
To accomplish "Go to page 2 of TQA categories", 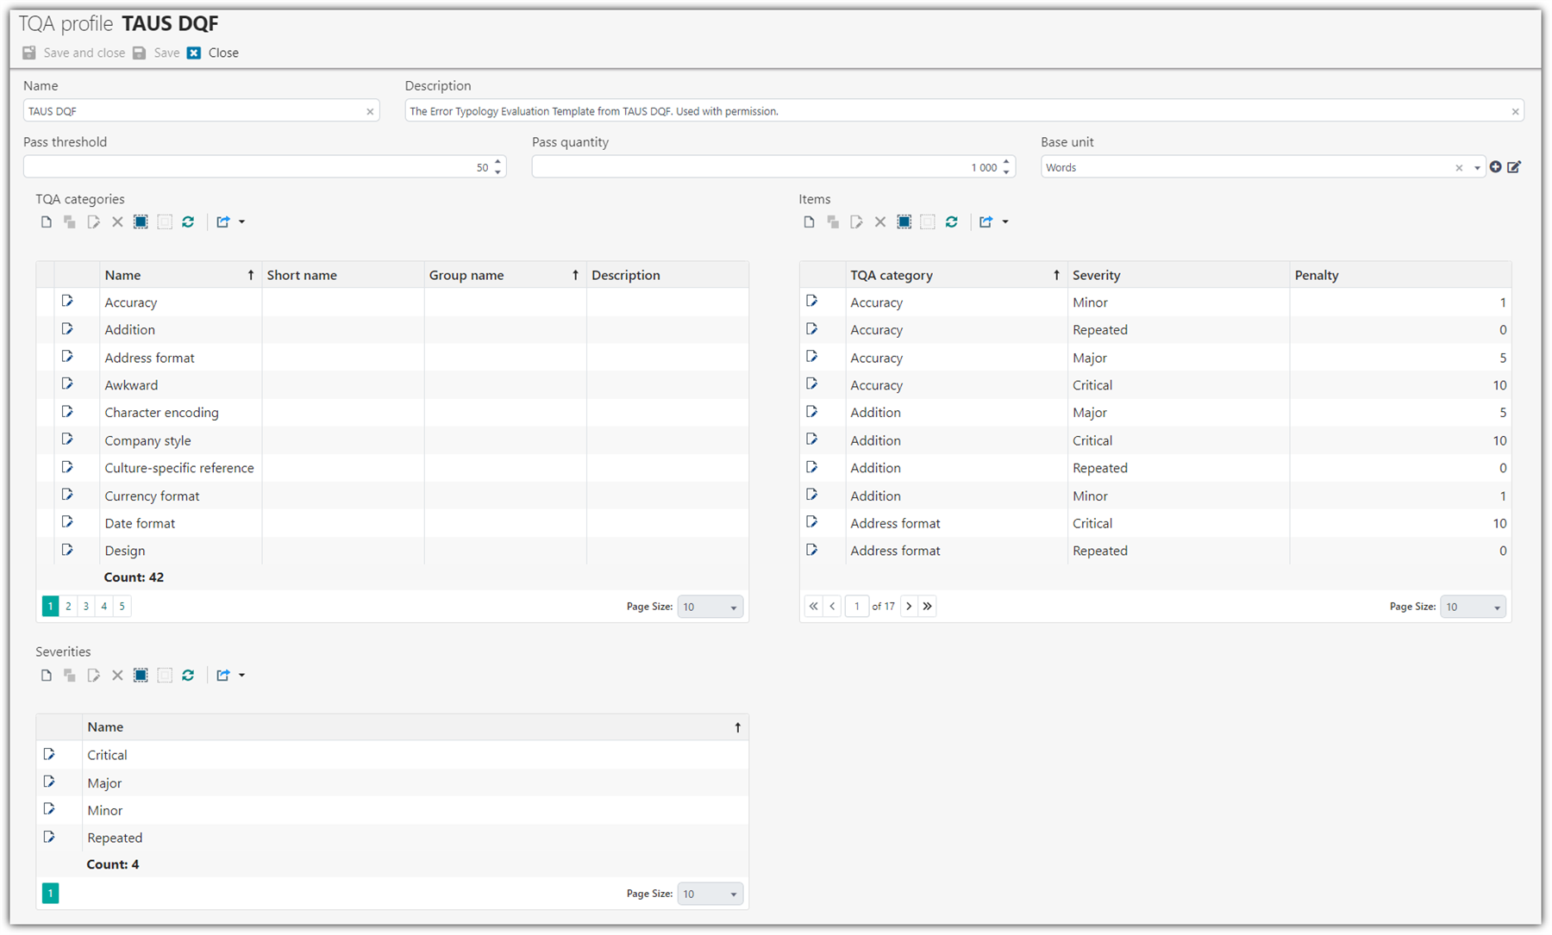I will 68,606.
